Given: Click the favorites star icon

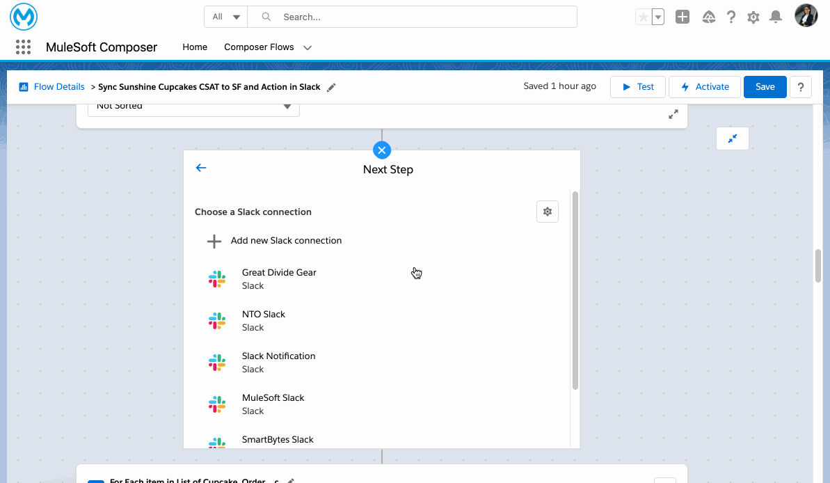Looking at the screenshot, I should click(x=643, y=17).
